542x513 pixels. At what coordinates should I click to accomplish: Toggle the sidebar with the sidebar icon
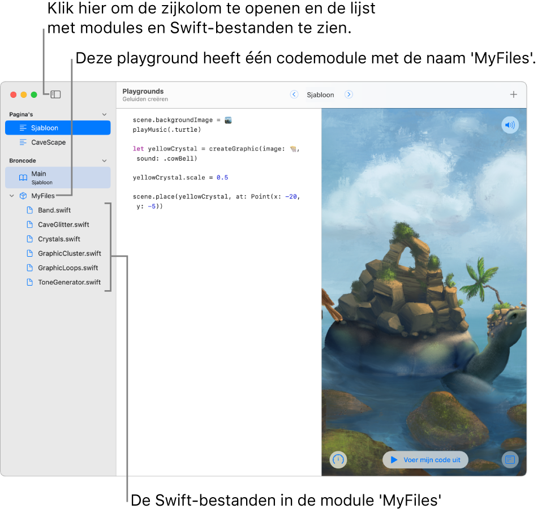pyautogui.click(x=55, y=94)
